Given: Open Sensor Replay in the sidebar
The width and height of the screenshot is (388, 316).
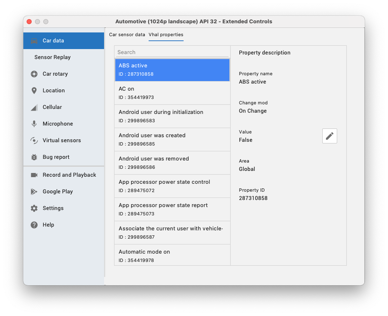Looking at the screenshot, I should [x=52, y=57].
